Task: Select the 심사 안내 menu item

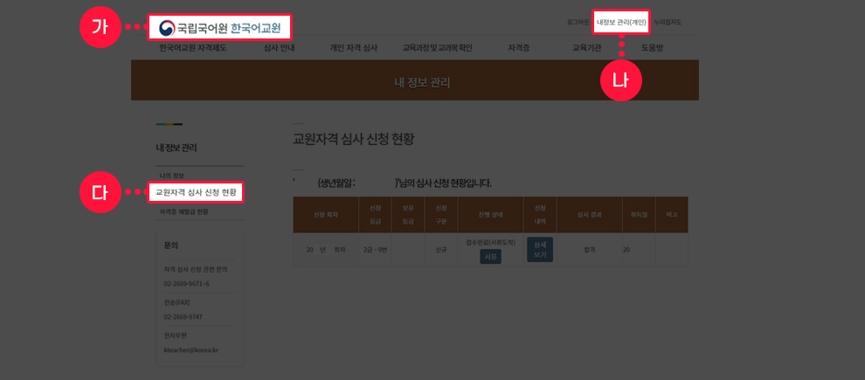Action: (x=279, y=48)
